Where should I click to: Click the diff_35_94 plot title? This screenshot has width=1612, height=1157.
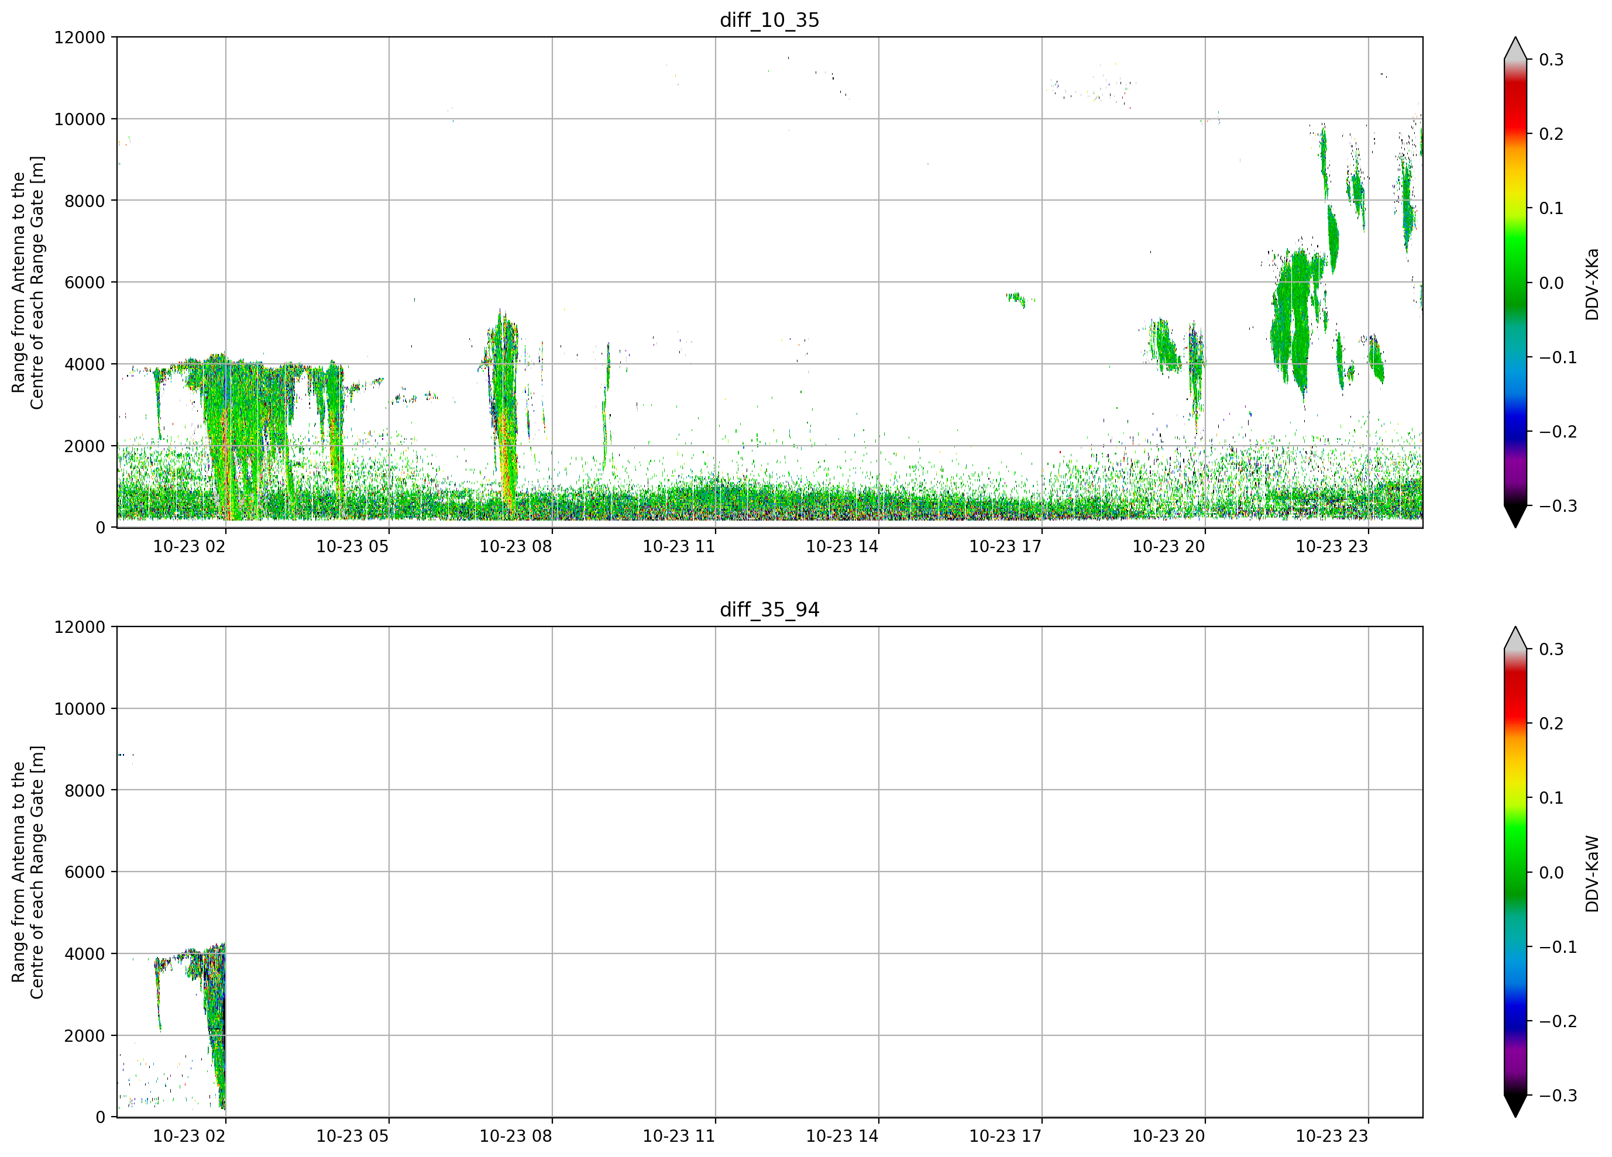coord(769,610)
